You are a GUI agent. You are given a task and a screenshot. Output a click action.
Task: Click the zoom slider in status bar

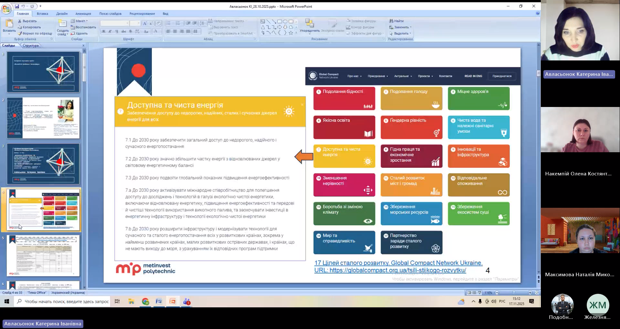point(514,292)
